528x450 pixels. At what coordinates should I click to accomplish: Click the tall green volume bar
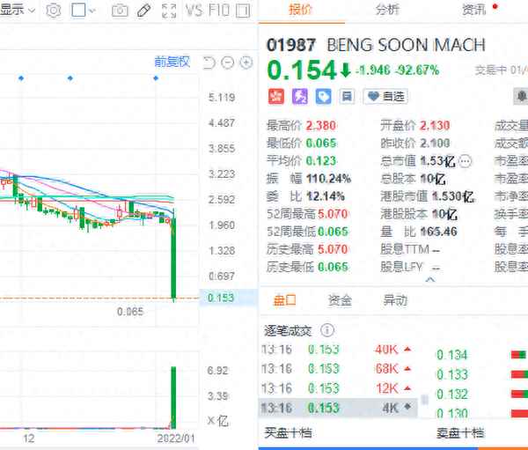[x=173, y=398]
